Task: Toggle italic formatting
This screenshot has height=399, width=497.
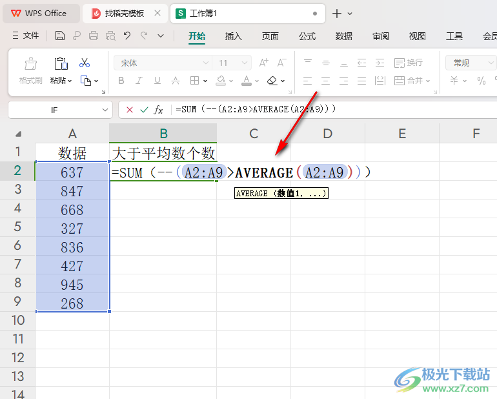Action: 139,81
